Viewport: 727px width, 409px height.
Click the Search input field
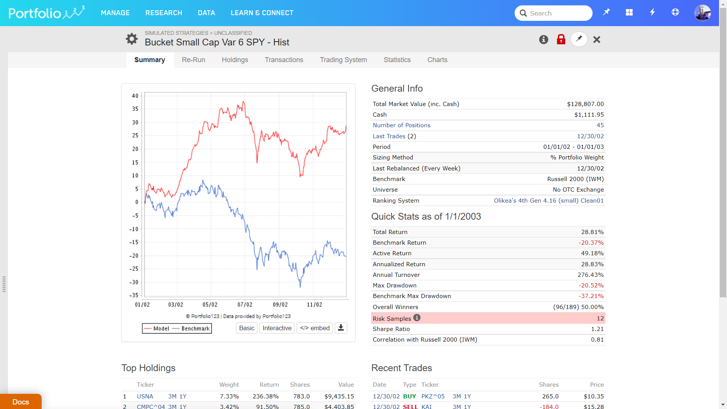pos(559,13)
